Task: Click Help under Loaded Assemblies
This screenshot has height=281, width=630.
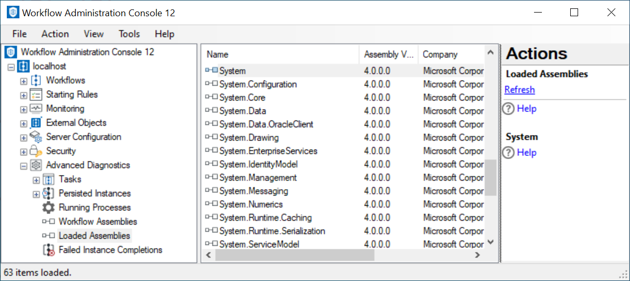Action: click(526, 109)
